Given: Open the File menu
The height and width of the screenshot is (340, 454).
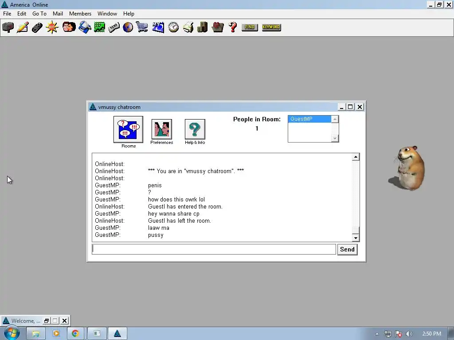Looking at the screenshot, I should [7, 14].
